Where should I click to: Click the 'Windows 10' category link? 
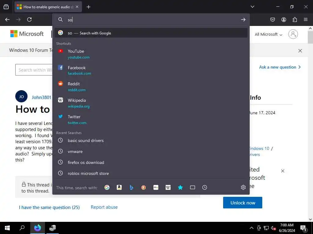pyautogui.click(x=259, y=148)
